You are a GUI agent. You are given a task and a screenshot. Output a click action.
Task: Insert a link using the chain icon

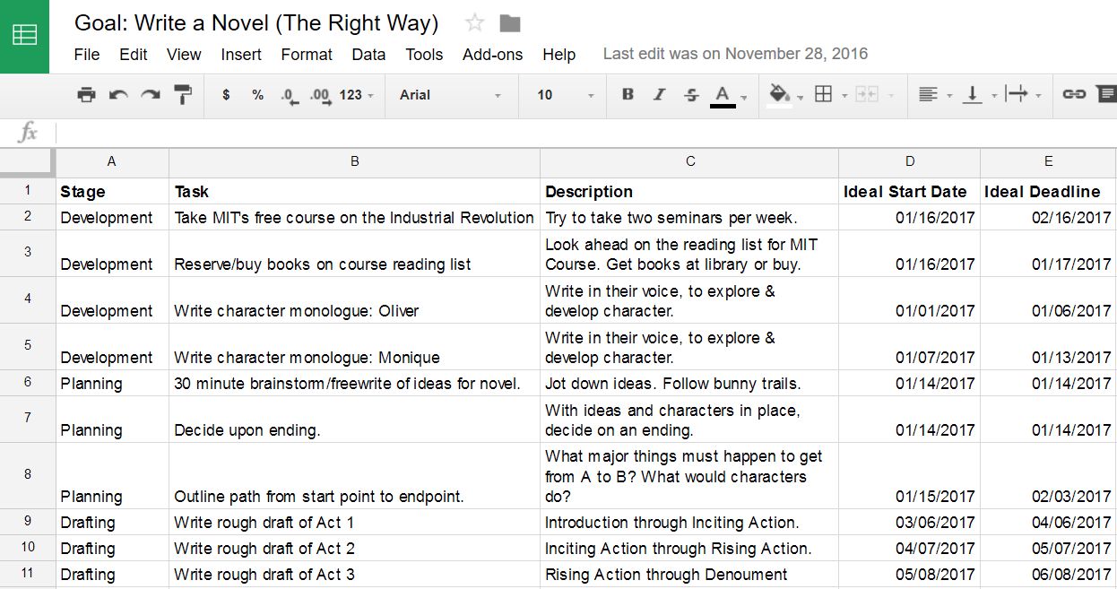(x=1073, y=95)
